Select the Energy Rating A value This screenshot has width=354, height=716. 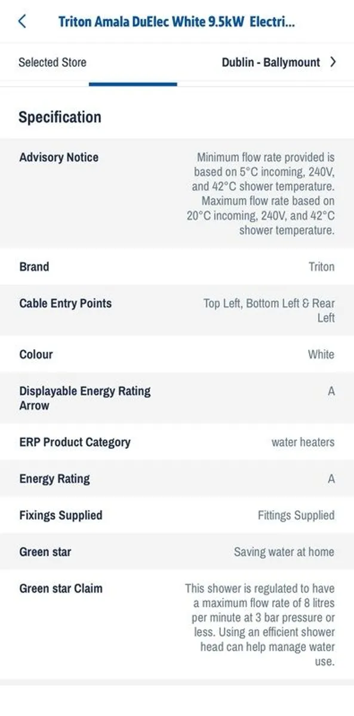tap(330, 479)
